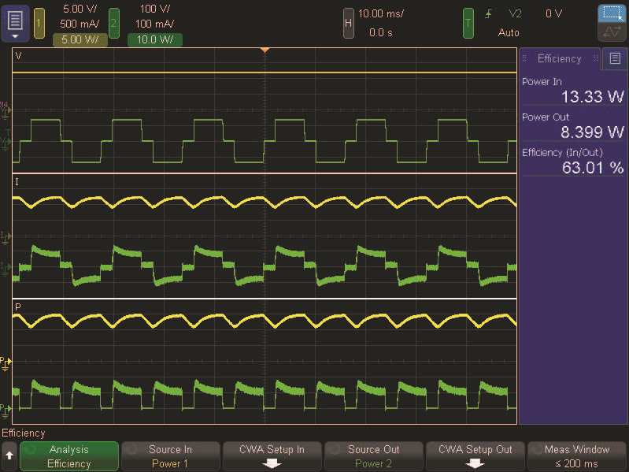The width and height of the screenshot is (629, 472).
Task: Open the CWA Setup In submenu
Action: click(x=273, y=456)
